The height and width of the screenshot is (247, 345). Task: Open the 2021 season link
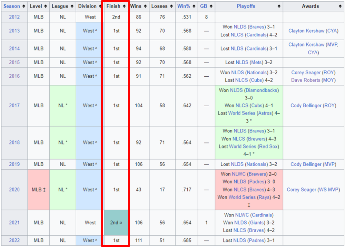[14, 223]
